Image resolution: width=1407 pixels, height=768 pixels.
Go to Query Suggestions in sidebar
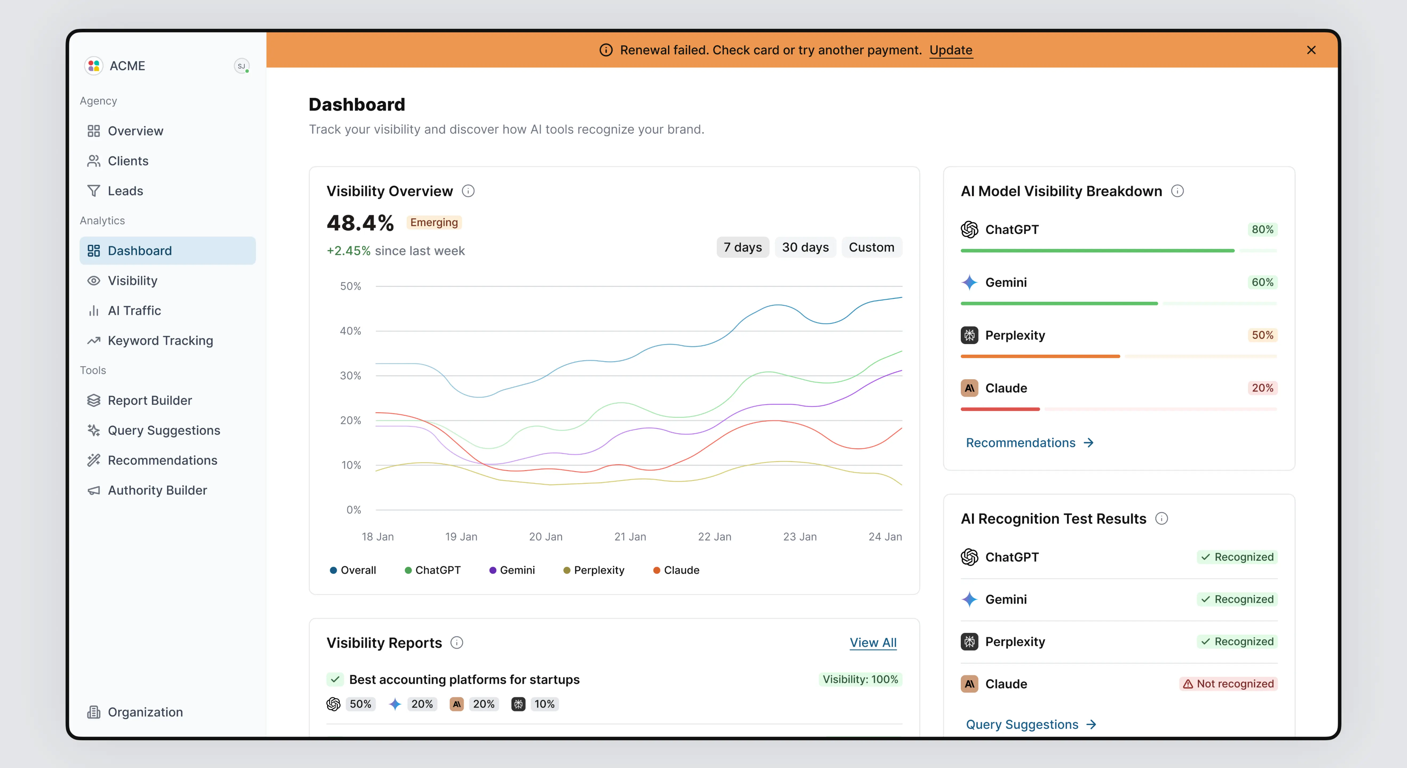(x=167, y=430)
